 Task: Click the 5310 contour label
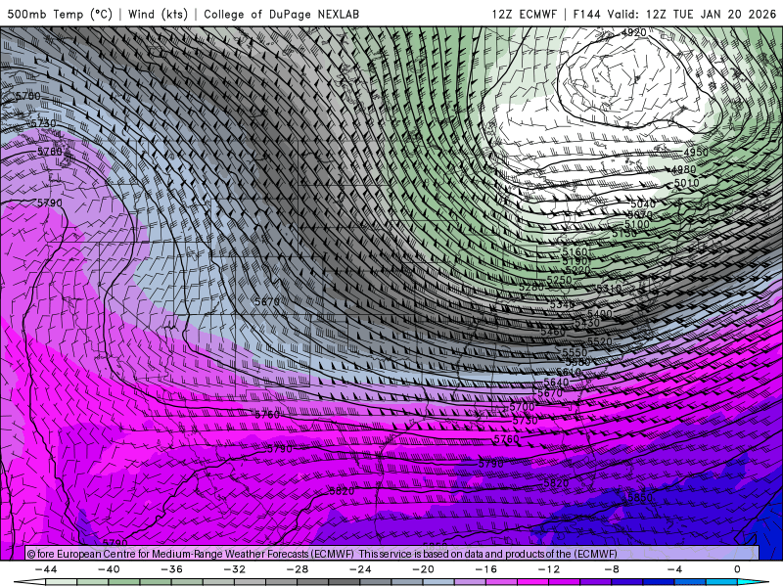(609, 289)
